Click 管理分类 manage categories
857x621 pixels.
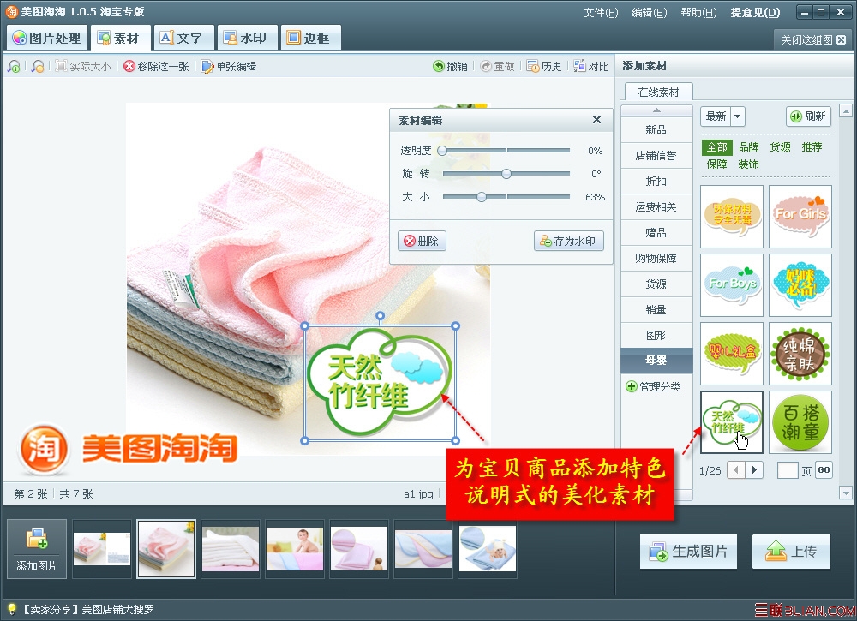654,386
